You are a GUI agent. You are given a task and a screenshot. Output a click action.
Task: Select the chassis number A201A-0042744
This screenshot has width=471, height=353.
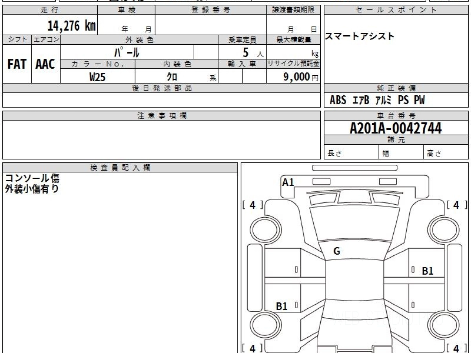tap(396, 128)
